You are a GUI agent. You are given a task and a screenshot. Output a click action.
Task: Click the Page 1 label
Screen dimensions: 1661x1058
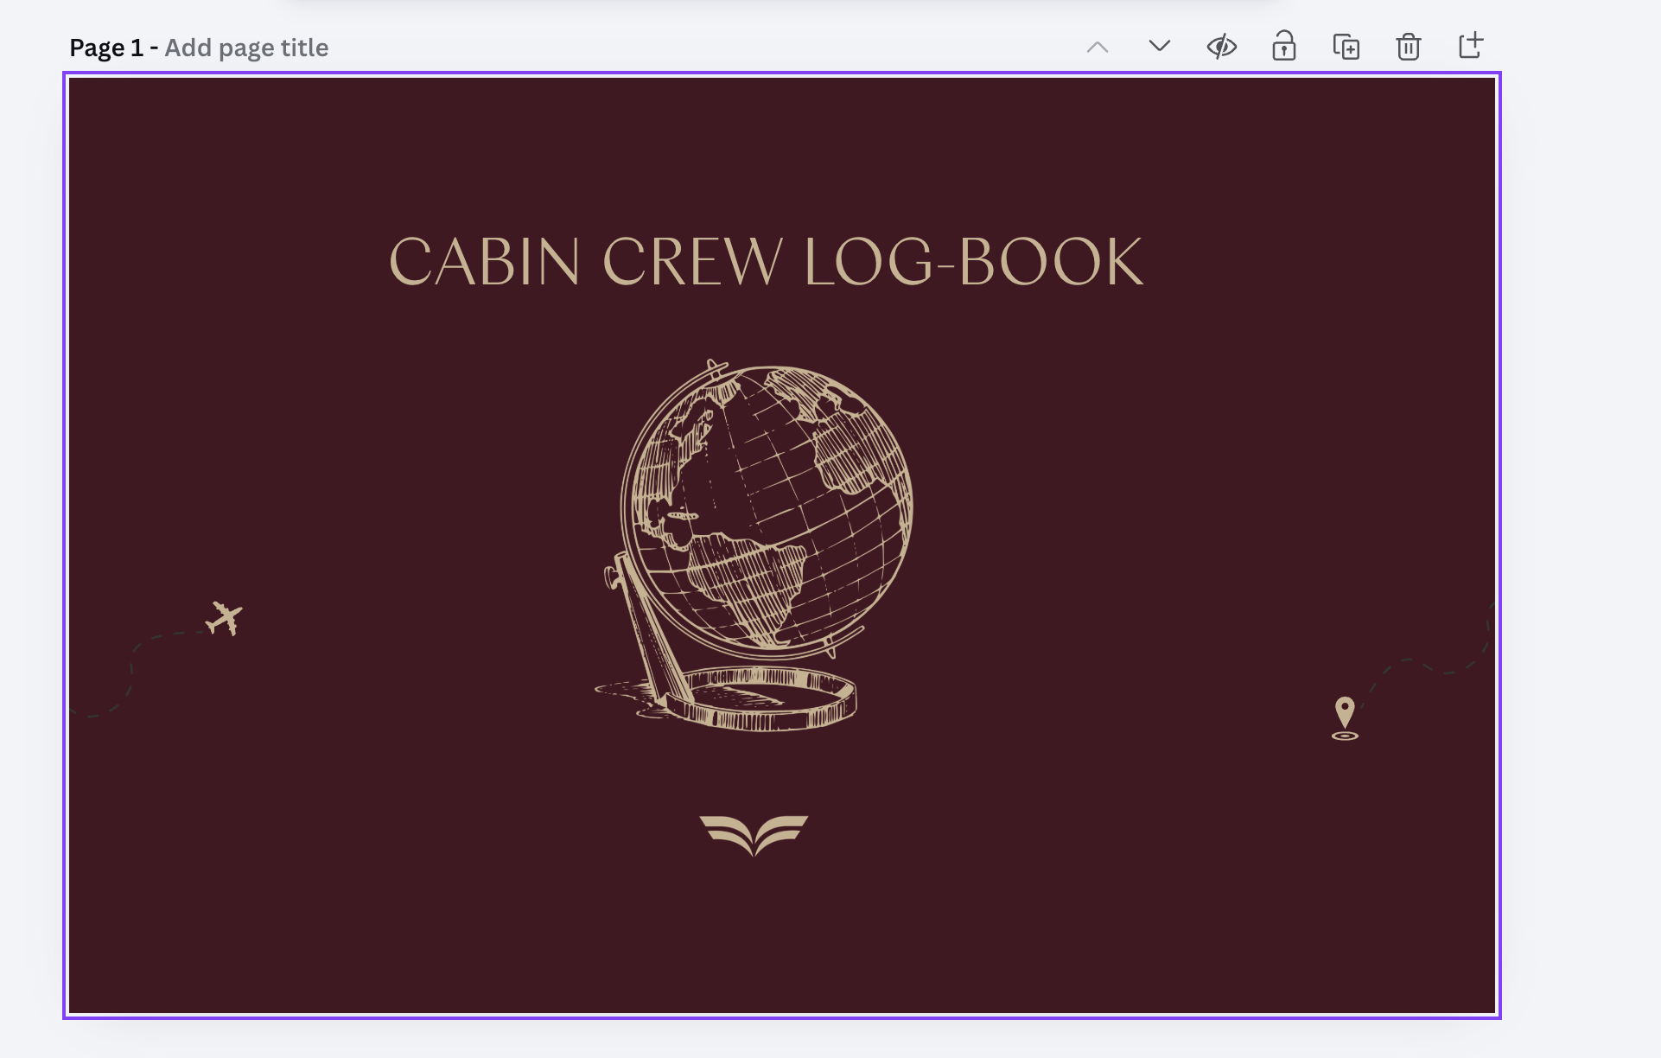coord(106,48)
